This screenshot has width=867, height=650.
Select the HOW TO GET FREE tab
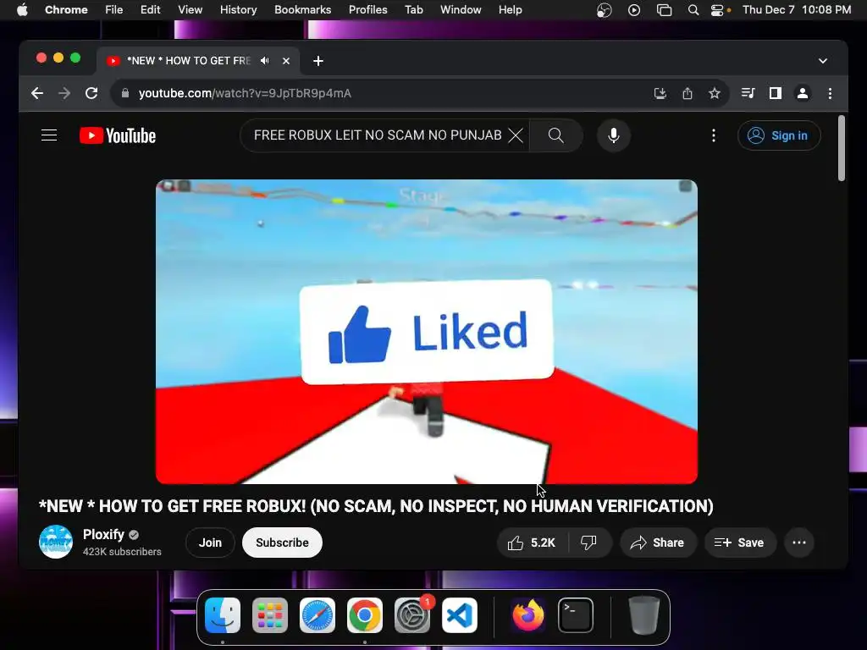point(188,61)
